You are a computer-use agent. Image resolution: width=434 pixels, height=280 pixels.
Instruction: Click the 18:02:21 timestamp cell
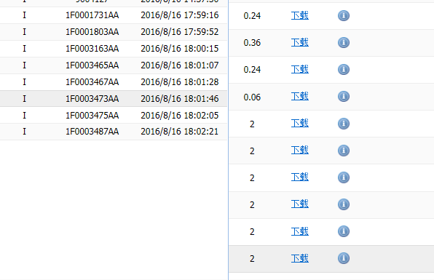tap(180, 132)
